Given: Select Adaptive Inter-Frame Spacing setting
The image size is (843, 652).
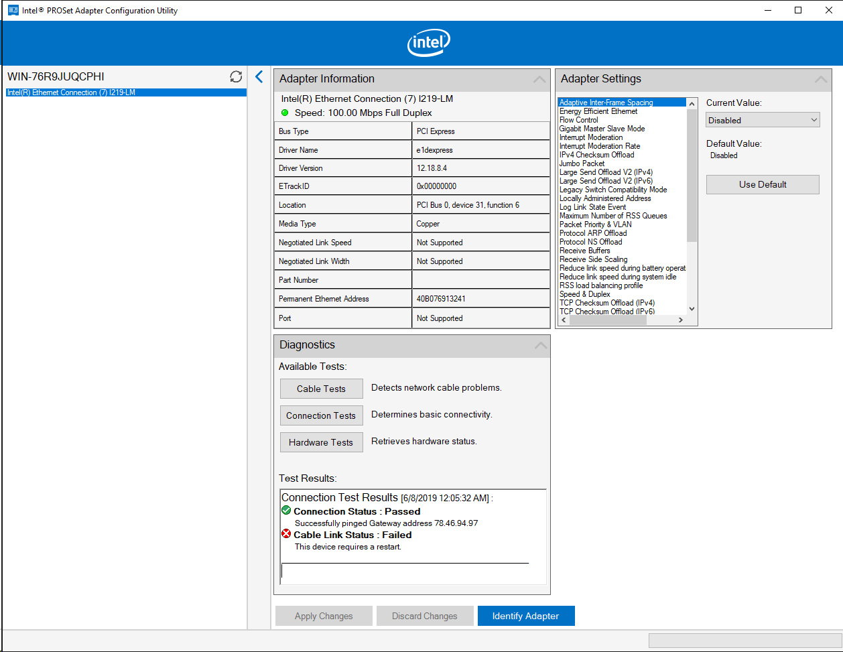Looking at the screenshot, I should point(622,103).
